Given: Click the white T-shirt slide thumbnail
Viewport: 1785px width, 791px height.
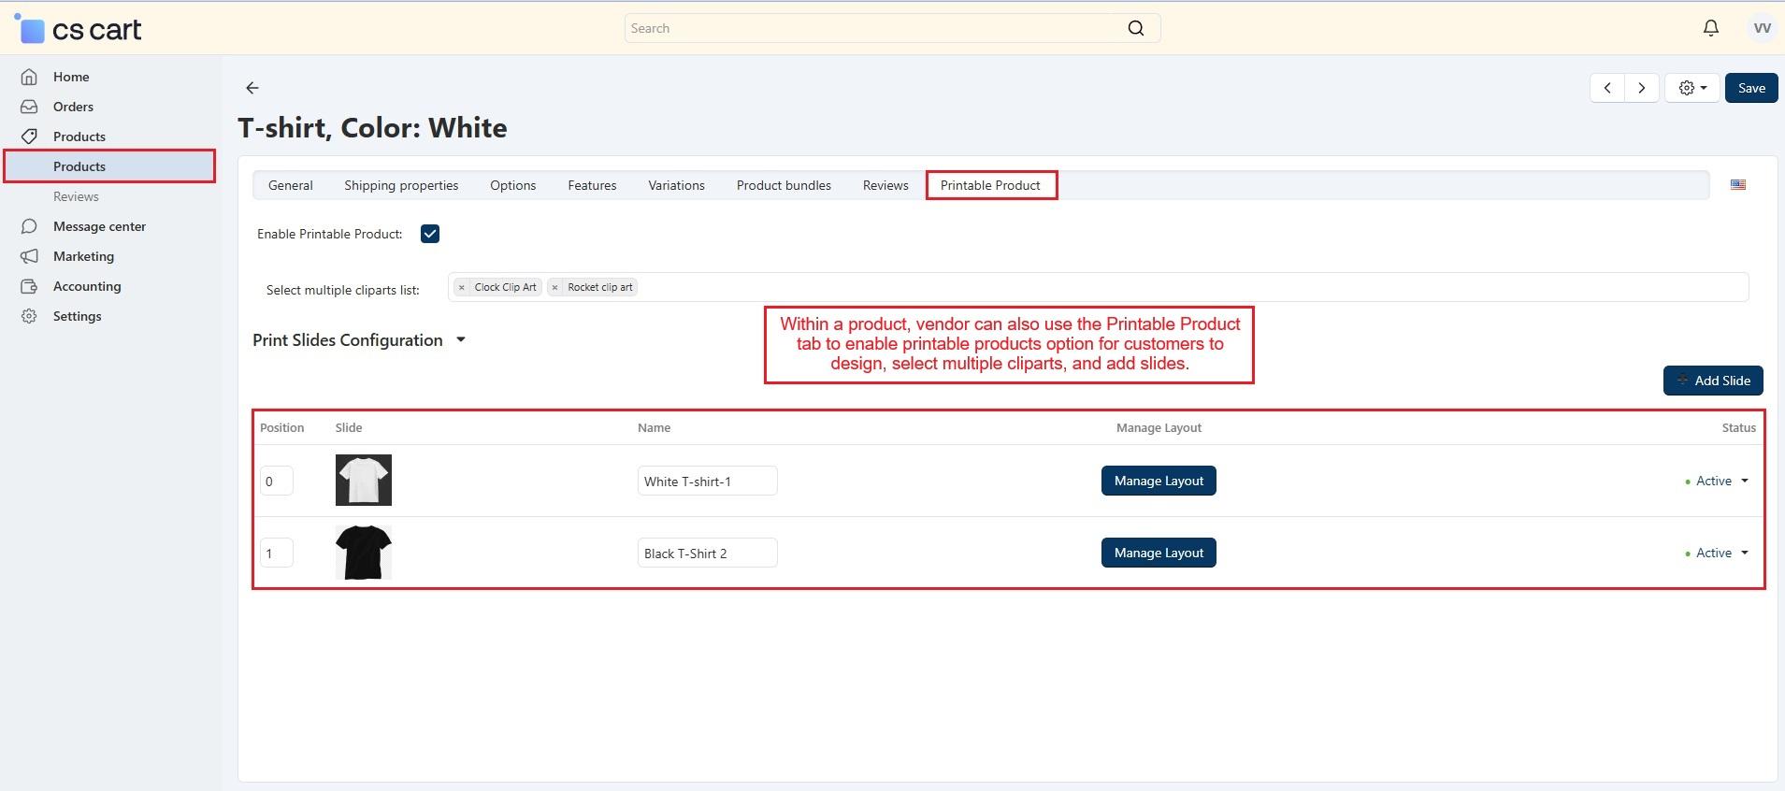Looking at the screenshot, I should pyautogui.click(x=363, y=480).
